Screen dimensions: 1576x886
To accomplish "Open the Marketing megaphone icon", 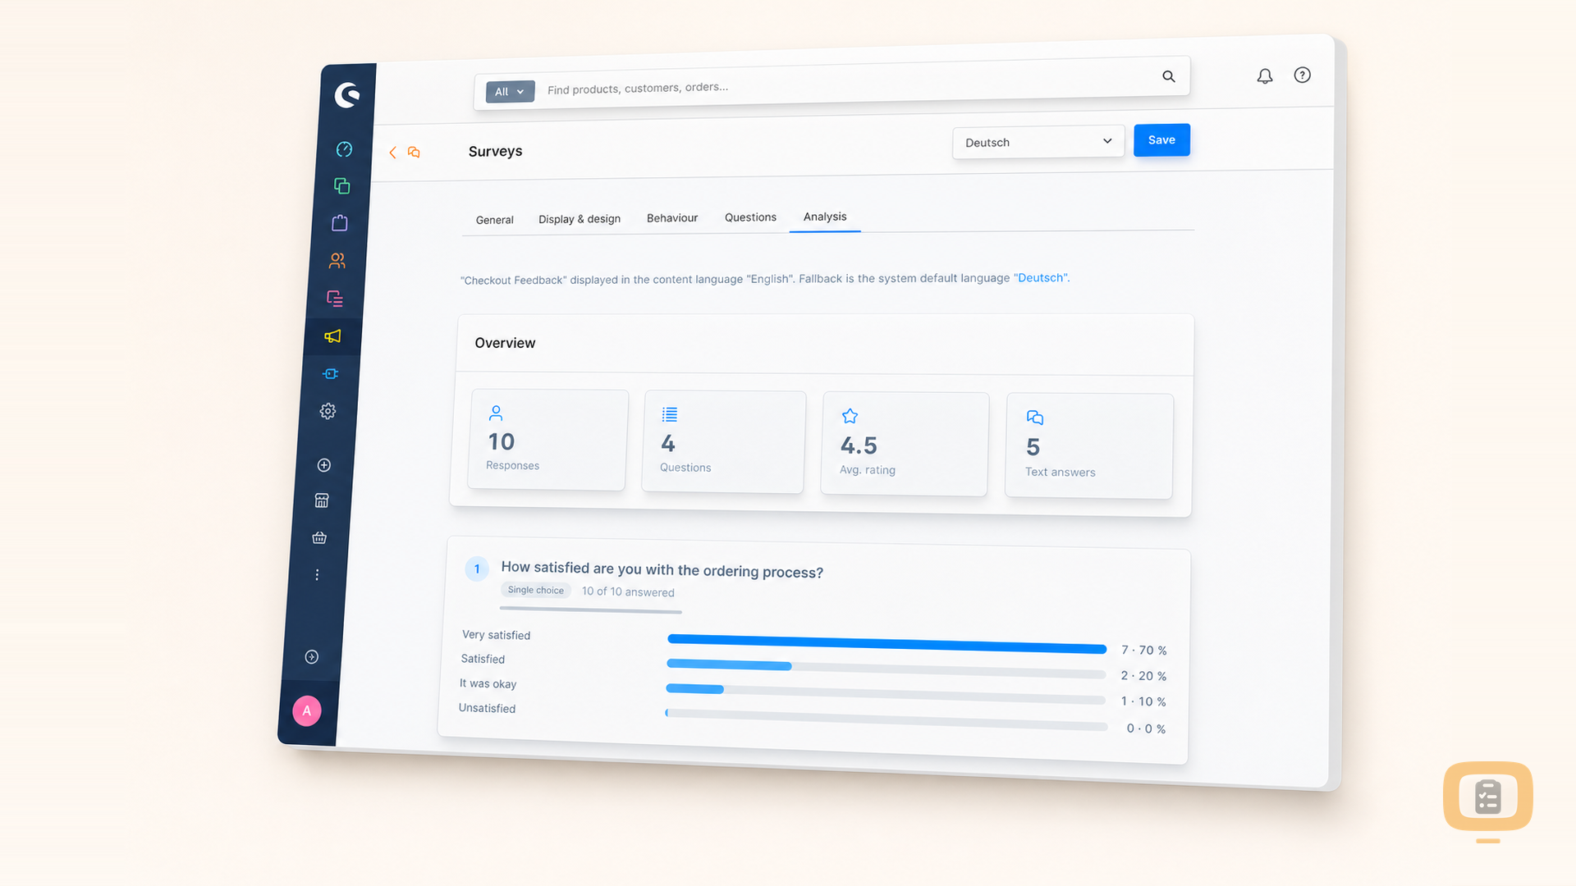I will click(332, 336).
